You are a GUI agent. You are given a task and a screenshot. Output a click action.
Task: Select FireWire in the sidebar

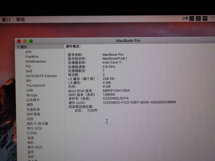click(32, 57)
